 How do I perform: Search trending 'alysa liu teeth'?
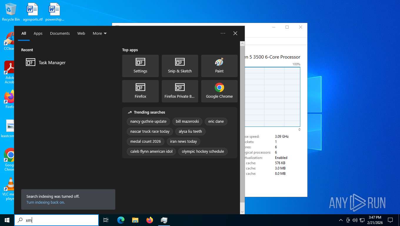pyautogui.click(x=190, y=131)
